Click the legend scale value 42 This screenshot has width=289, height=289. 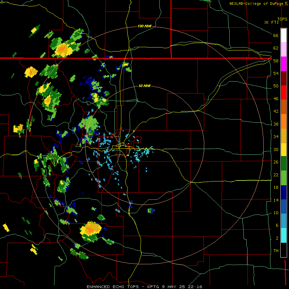276,111
